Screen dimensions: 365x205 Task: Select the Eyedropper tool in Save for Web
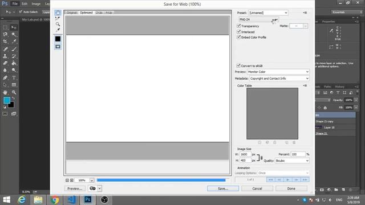(x=58, y=30)
